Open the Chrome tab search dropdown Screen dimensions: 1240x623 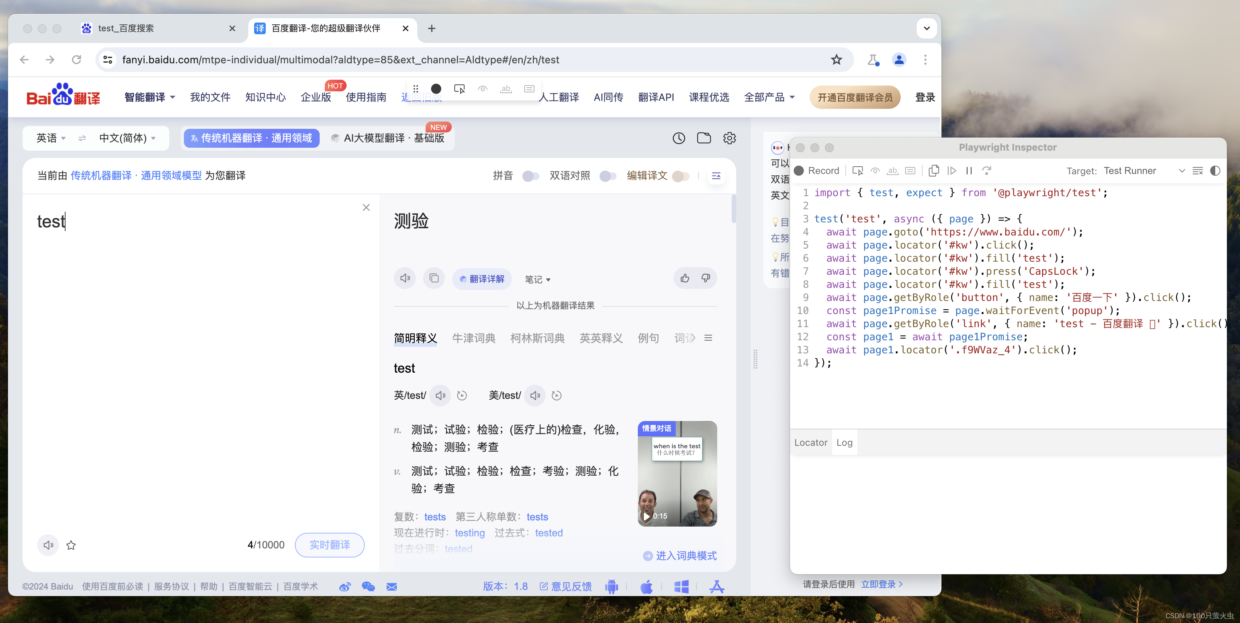[x=926, y=28]
